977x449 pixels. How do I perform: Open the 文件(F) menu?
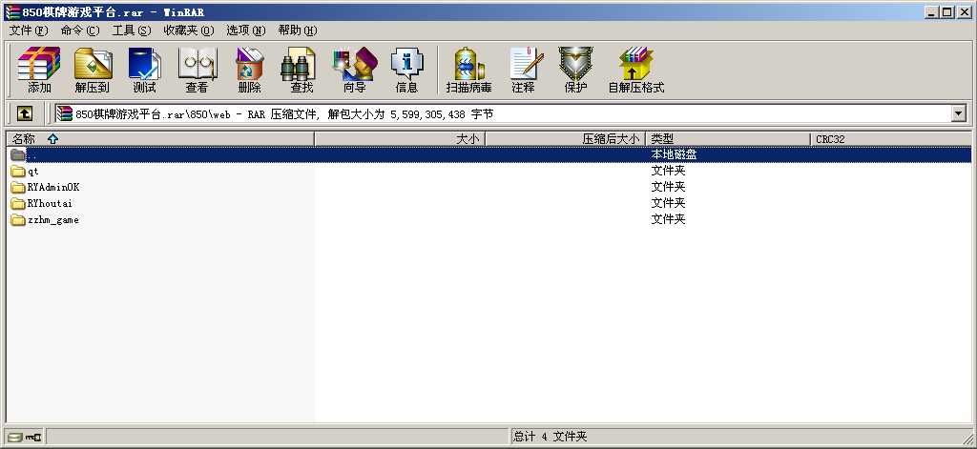29,31
